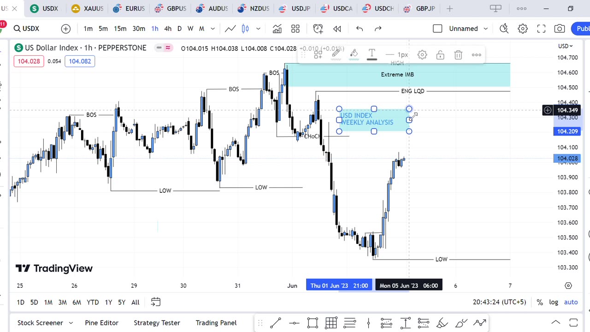Choose the 4h timeframe
Image resolution: width=590 pixels, height=332 pixels.
tap(168, 29)
